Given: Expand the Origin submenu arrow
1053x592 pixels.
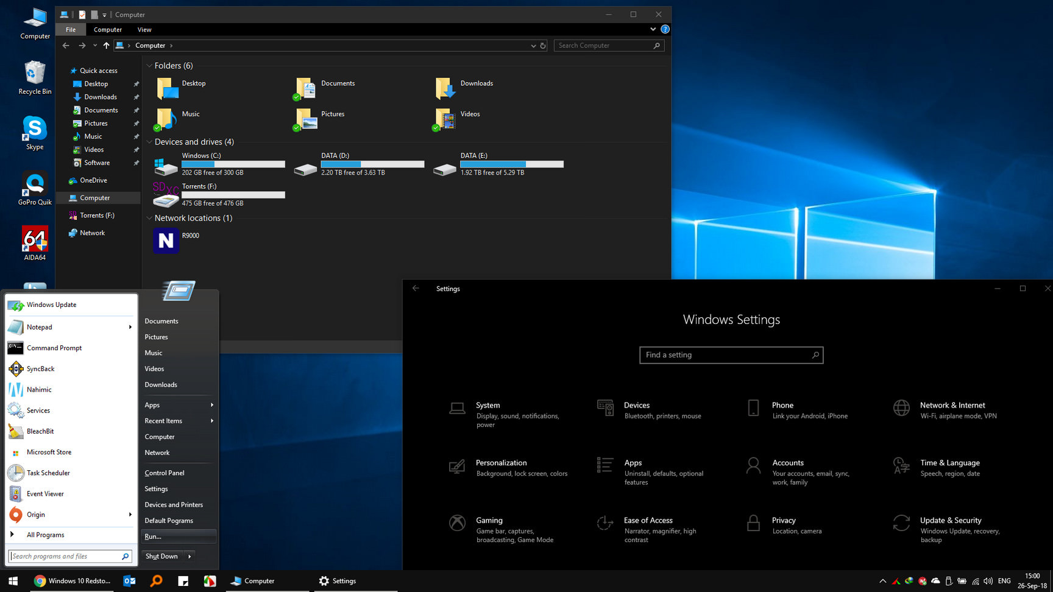Looking at the screenshot, I should [130, 515].
